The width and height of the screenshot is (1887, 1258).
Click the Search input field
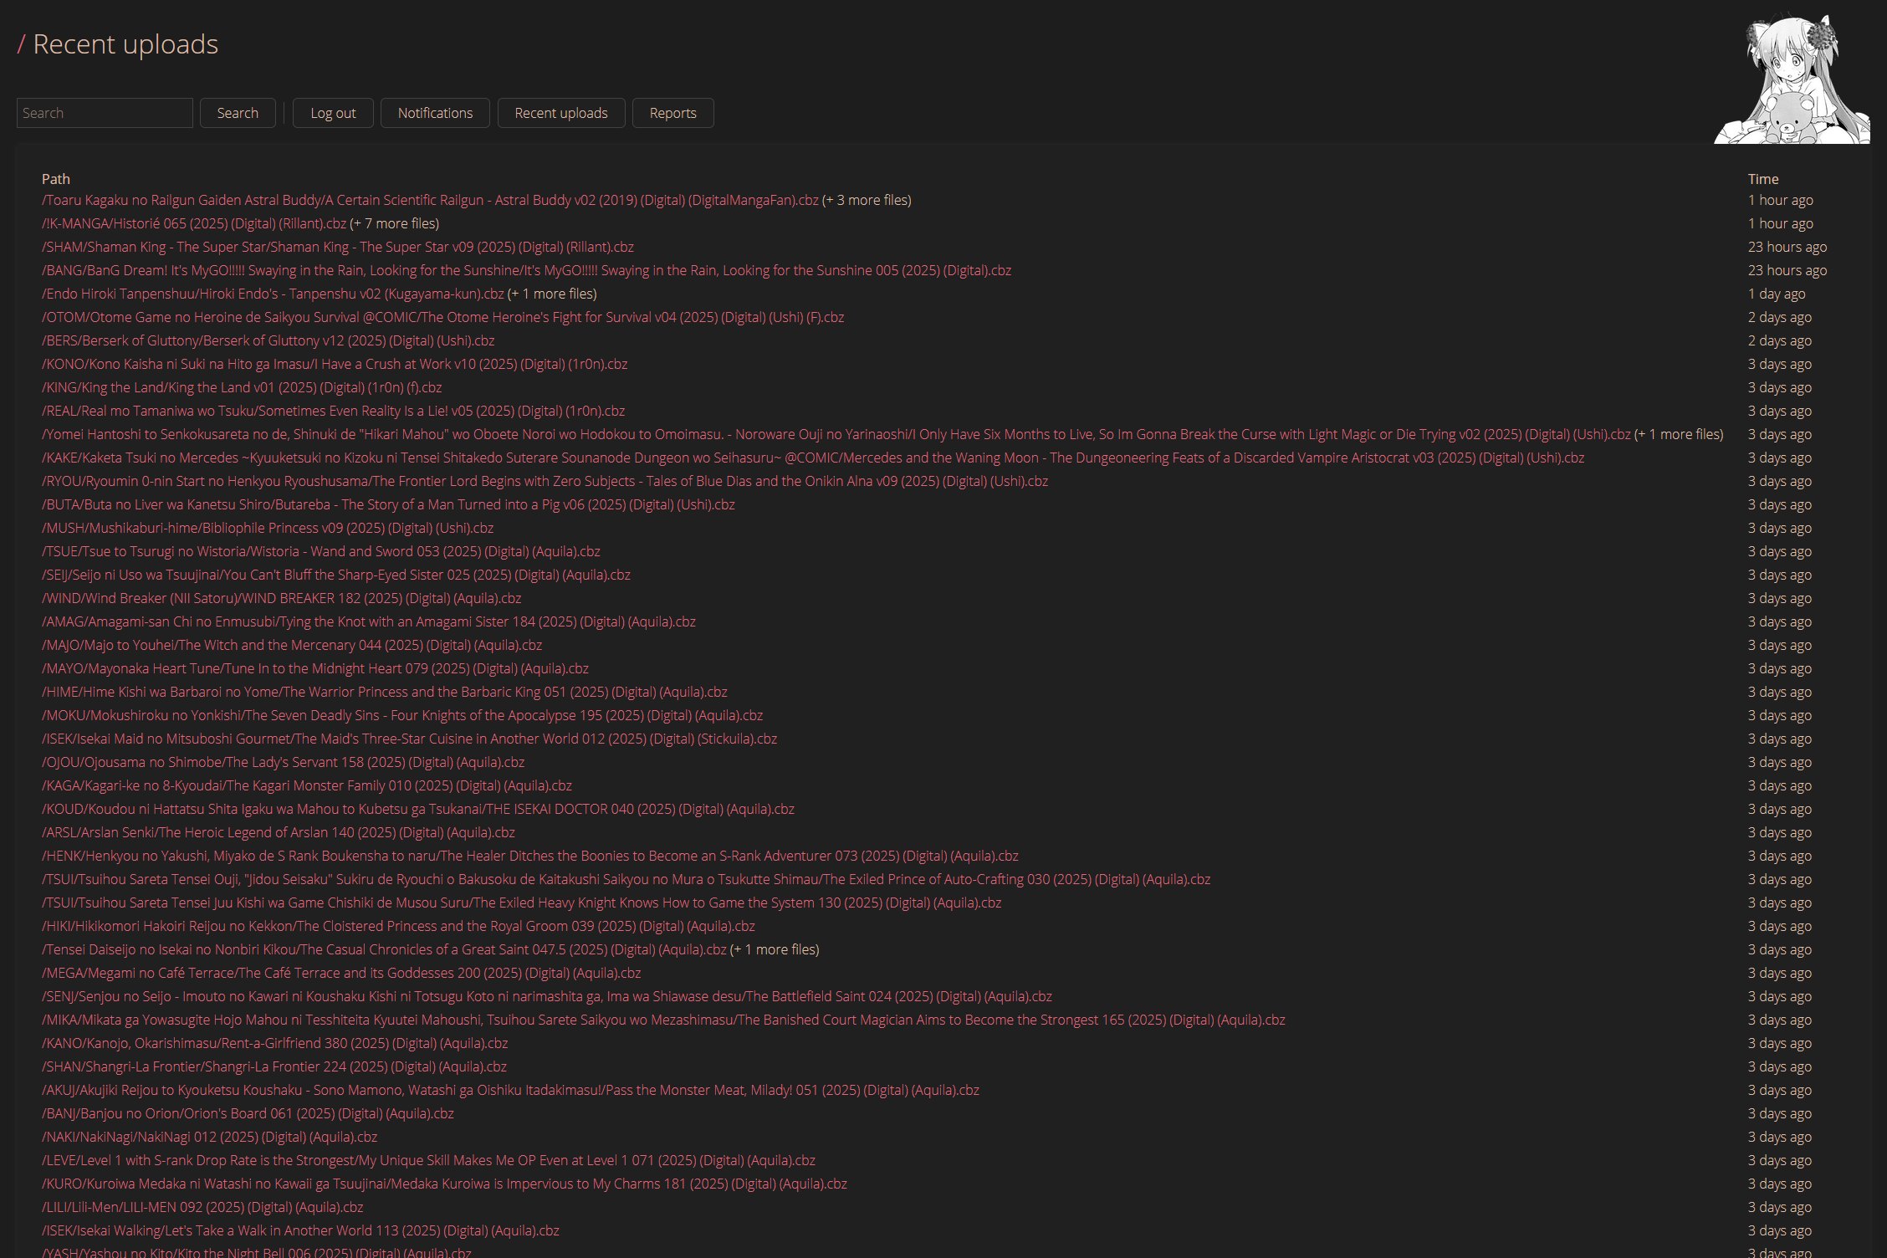point(105,113)
